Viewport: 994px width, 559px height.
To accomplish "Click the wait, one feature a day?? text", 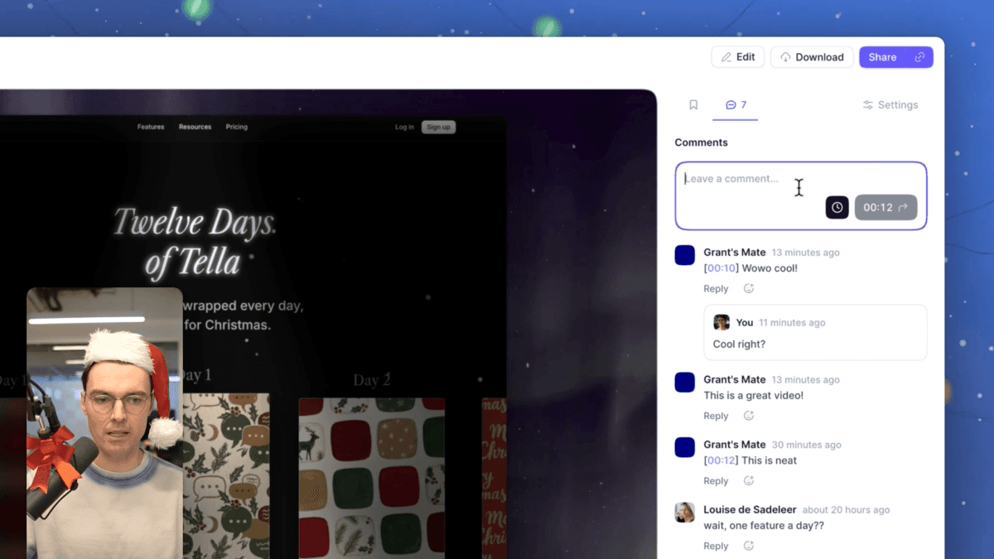I will [764, 526].
